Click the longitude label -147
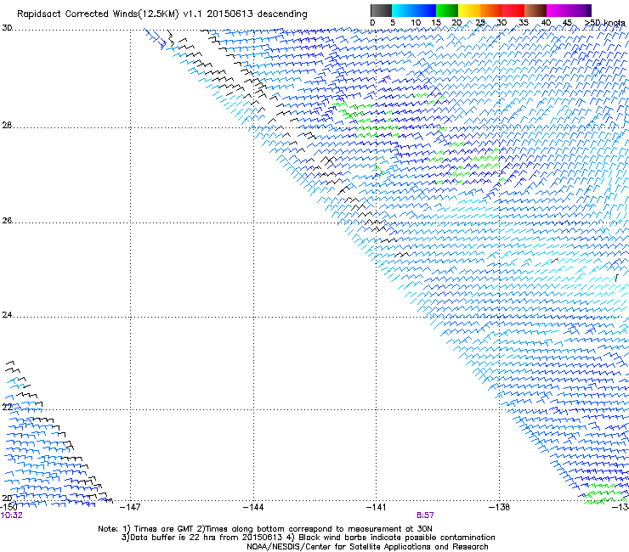Image resolution: width=629 pixels, height=552 pixels. 130,508
